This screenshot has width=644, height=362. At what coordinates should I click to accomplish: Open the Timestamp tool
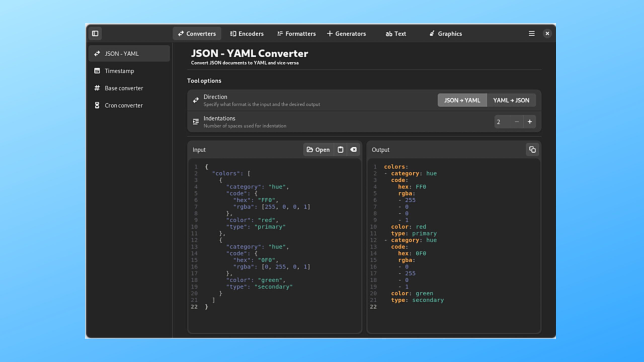[129, 71]
